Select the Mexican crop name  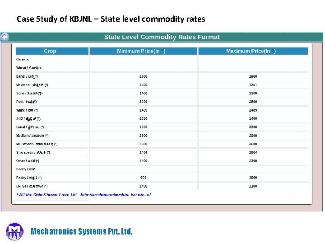click(x=32, y=85)
